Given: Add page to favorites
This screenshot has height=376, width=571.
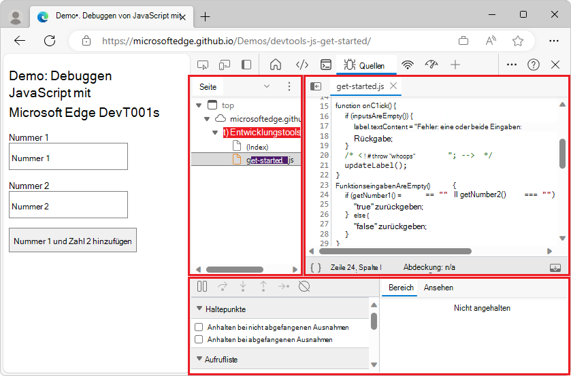Looking at the screenshot, I should tap(518, 41).
